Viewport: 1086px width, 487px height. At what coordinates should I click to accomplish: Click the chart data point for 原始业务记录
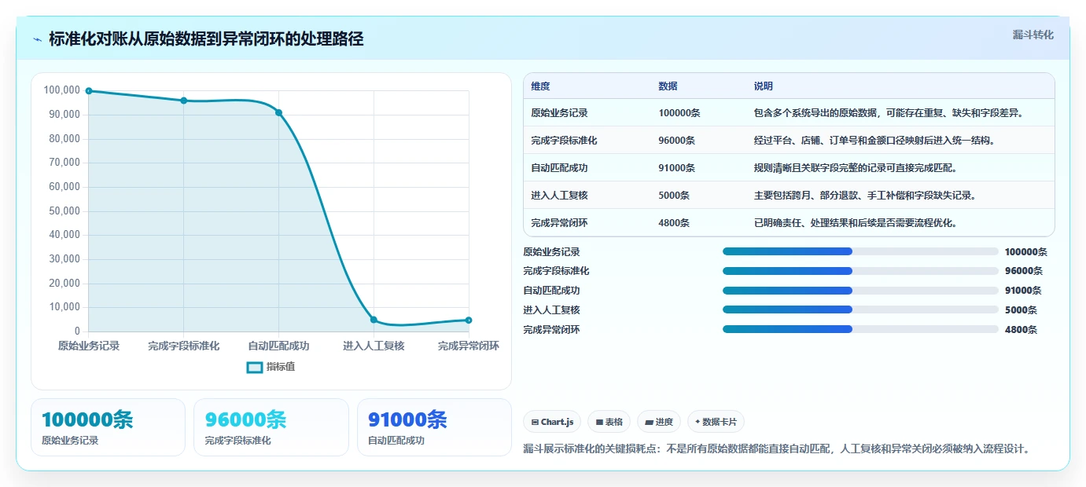[89, 91]
